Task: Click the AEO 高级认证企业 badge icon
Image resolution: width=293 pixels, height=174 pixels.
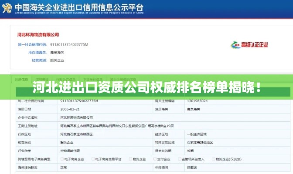Action: pos(249,45)
